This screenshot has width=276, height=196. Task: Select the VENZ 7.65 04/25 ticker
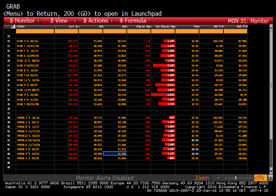[x=27, y=75]
